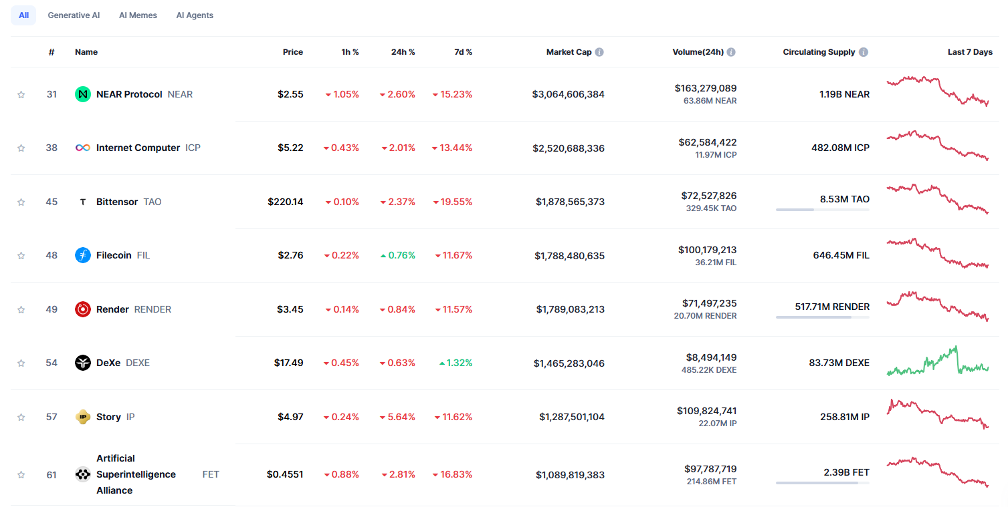Add Render to watchlist via star

click(21, 309)
